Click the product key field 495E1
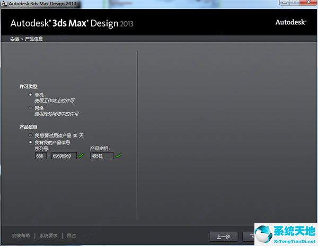Screen dimensions: 318x246 point(102,156)
